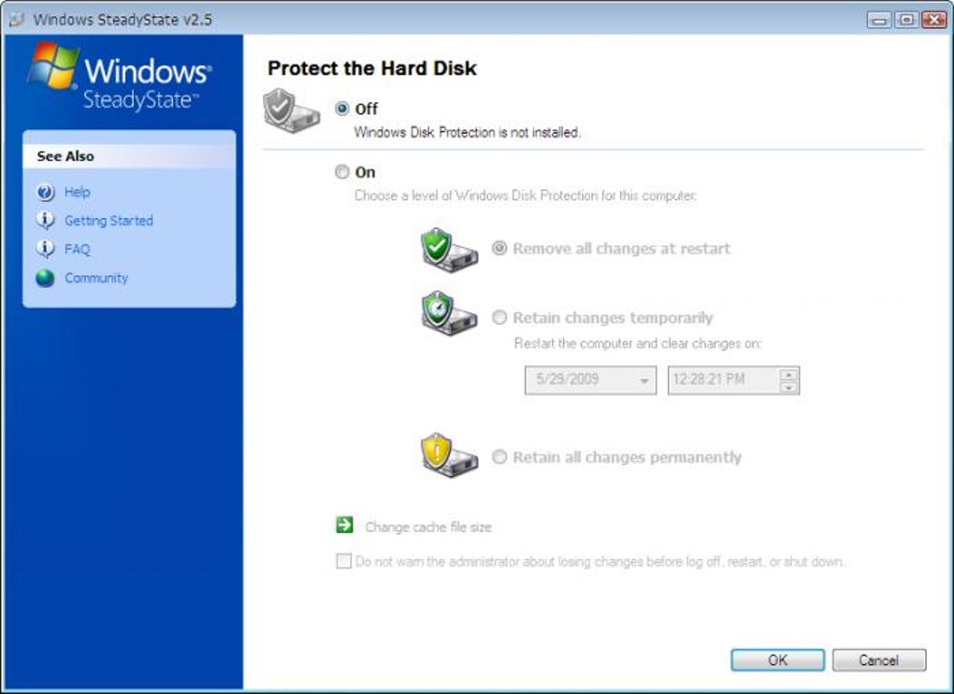
Task: Click the 12:28:21 PM time field
Action: click(722, 381)
